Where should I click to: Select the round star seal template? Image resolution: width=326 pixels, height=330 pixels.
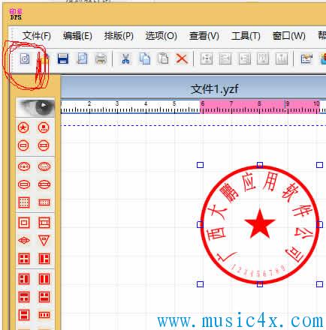point(23,127)
